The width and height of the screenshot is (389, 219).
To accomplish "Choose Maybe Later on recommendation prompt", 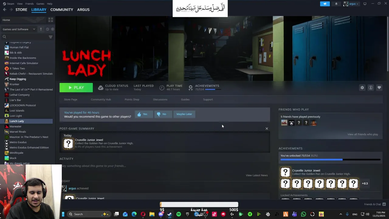I will point(184,114).
